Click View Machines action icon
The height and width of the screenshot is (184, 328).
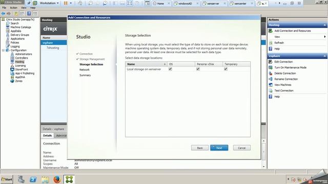271,85
